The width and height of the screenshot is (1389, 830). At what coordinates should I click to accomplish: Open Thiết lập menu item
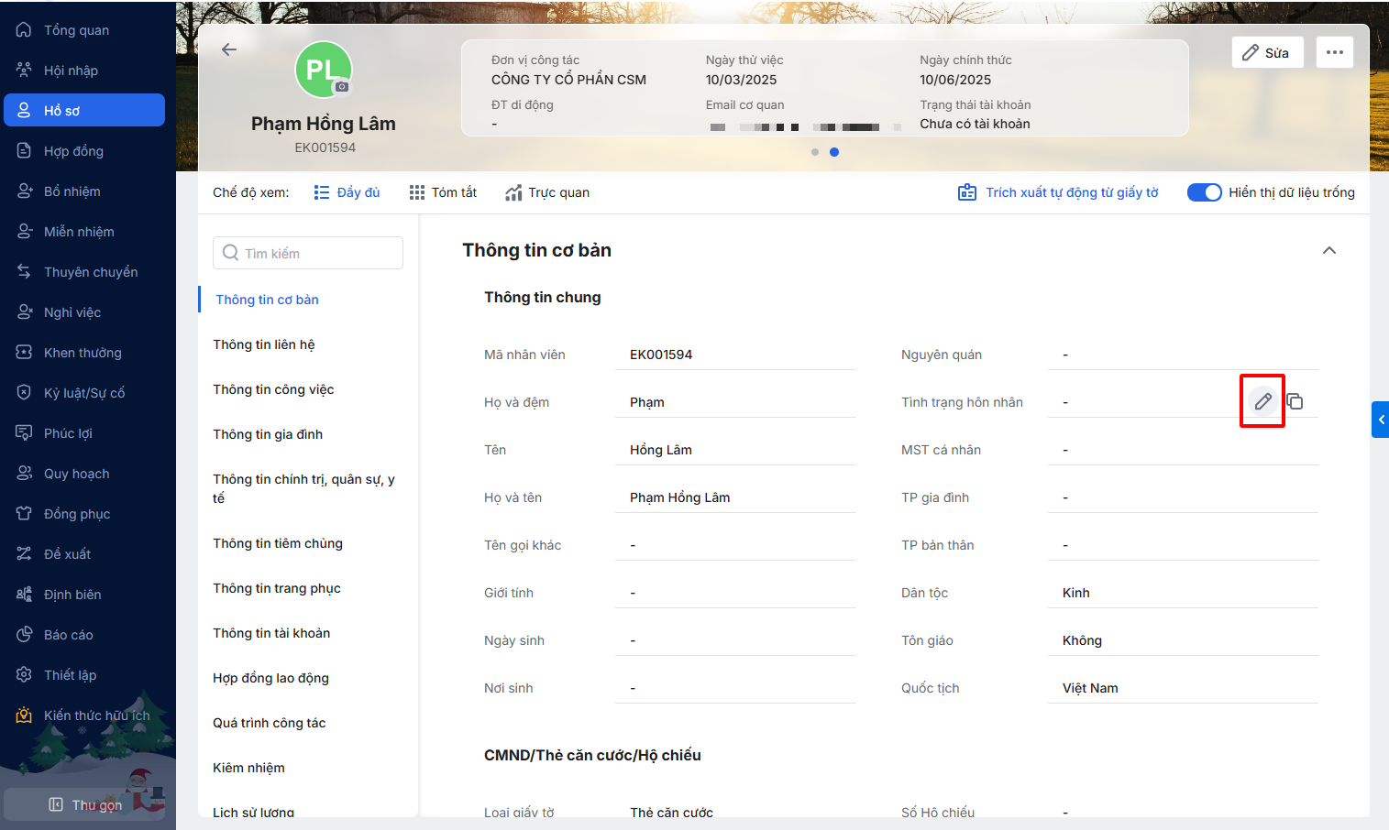click(84, 675)
